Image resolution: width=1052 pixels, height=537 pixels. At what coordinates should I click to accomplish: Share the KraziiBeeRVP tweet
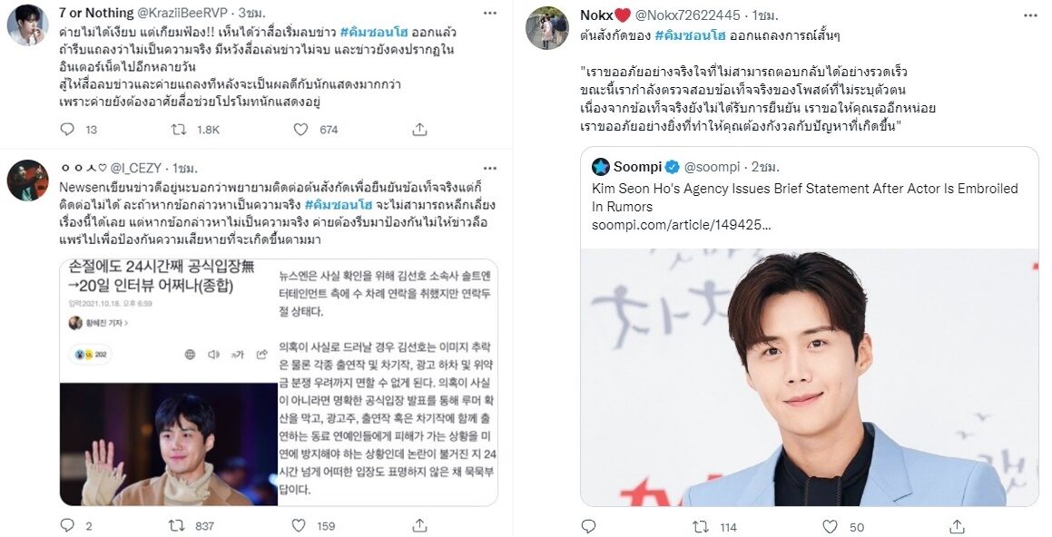tap(420, 130)
